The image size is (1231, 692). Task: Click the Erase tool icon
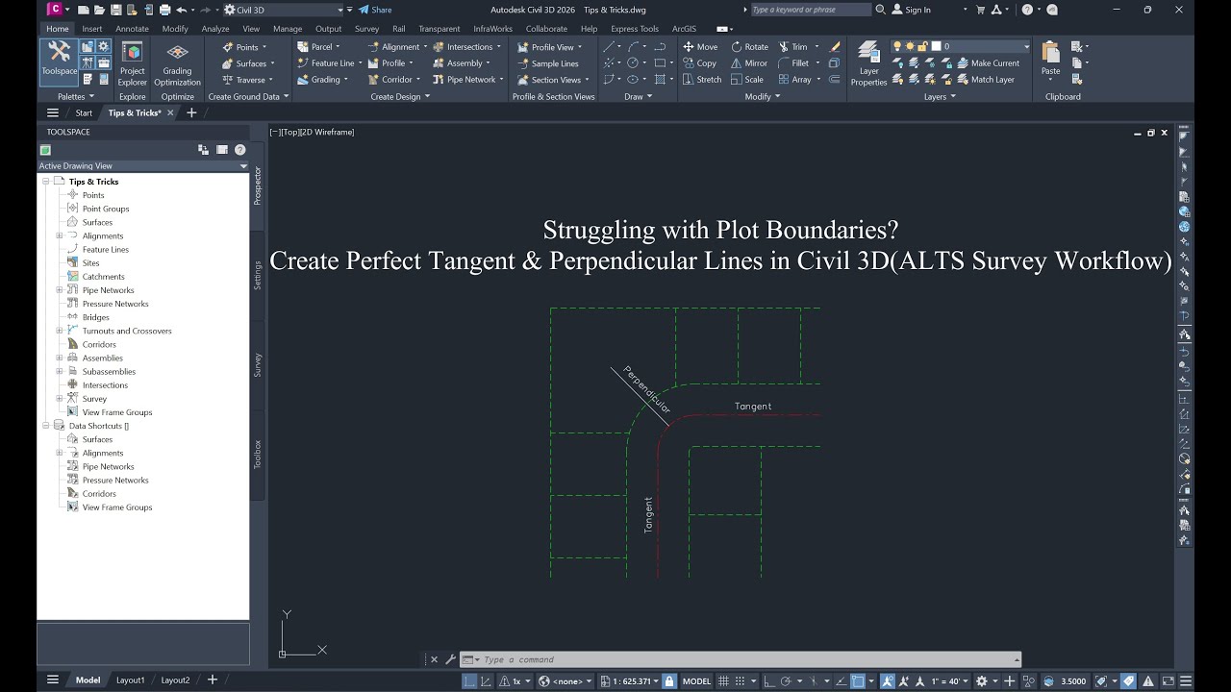tap(835, 46)
